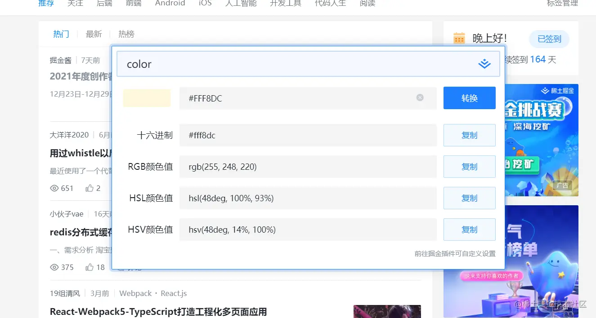Clear the #FFF8DC input with x icon
Screen dimensions: 596x318
coord(420,97)
